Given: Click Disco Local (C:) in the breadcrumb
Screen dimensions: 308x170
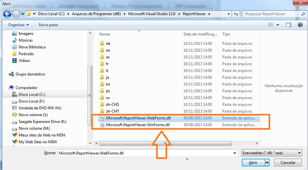Looking at the screenshot, I should [x=51, y=14].
